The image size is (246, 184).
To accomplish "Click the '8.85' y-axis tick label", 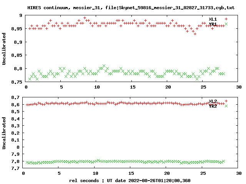I will [x=17, y=55].
